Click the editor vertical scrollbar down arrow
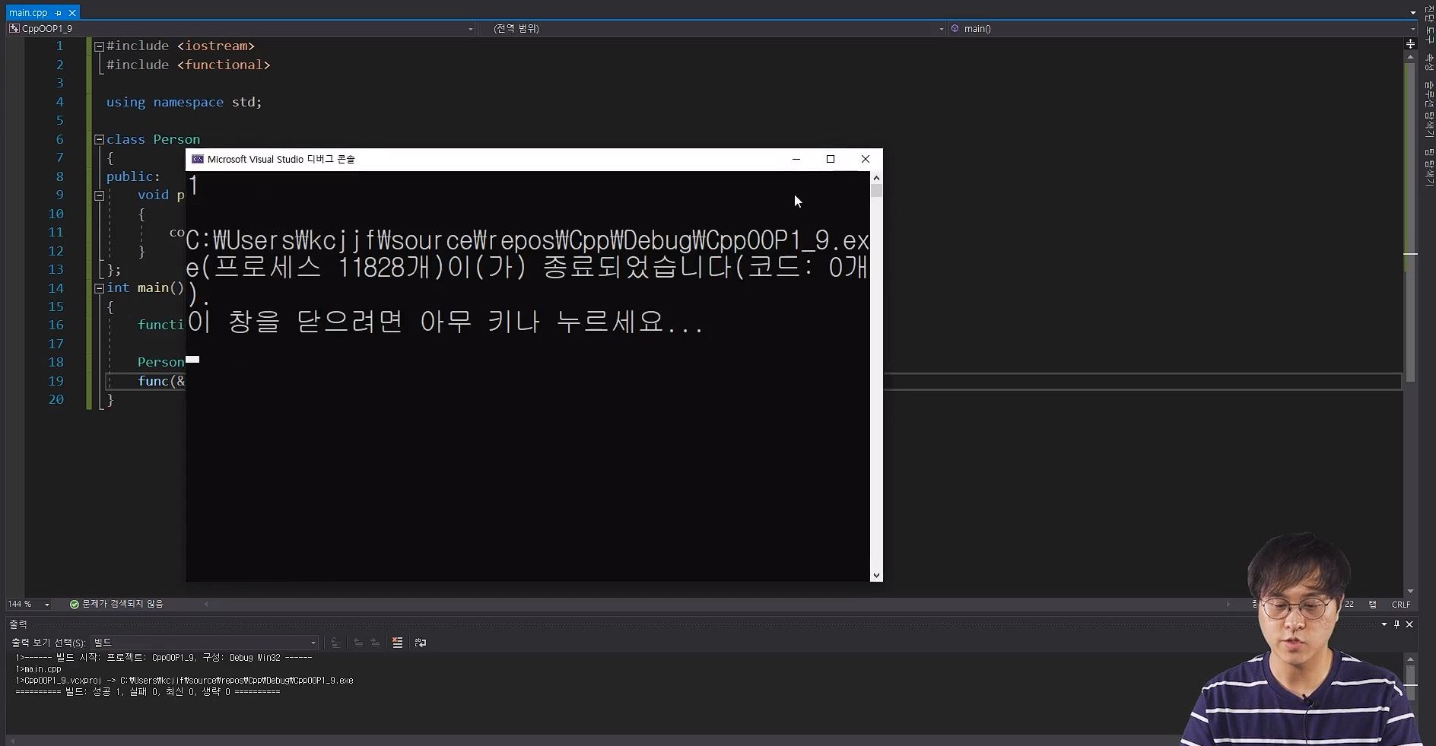The height and width of the screenshot is (746, 1436). click(x=1410, y=591)
